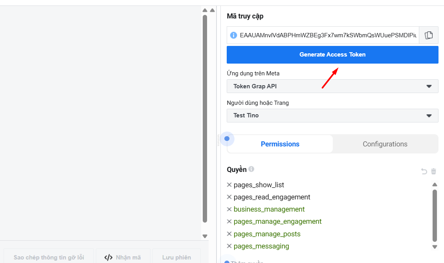Click the panel splitter drag handle

point(218,140)
